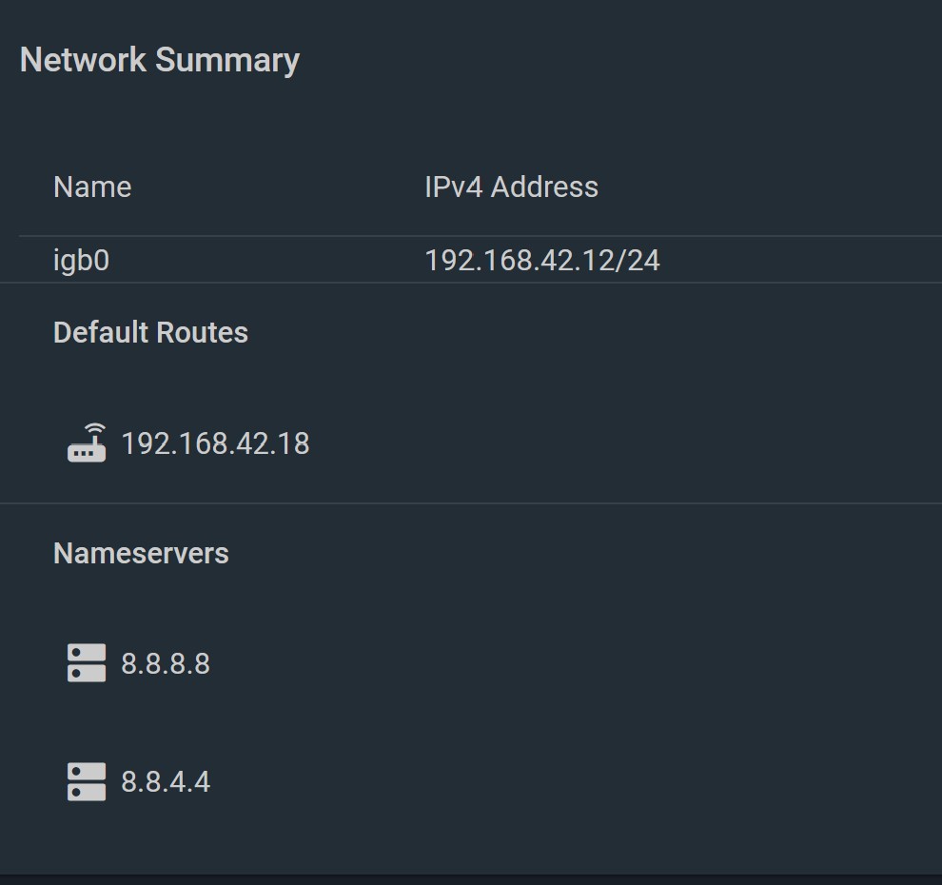The width and height of the screenshot is (942, 885).
Task: Click the router icon beside 192.168.42.18
Action: [87, 442]
